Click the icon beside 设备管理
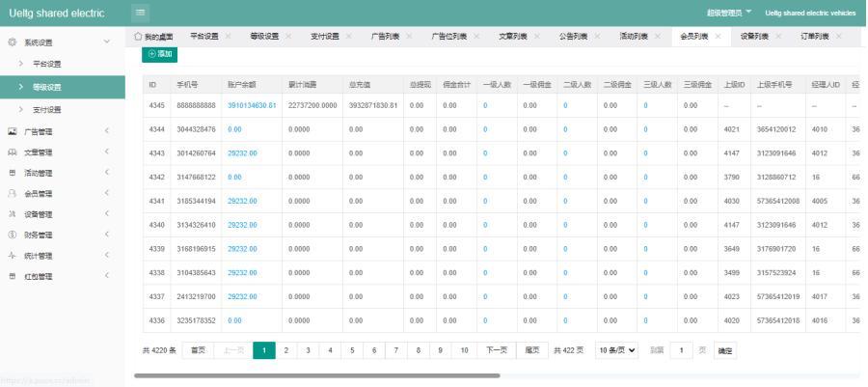Image resolution: width=868 pixels, height=387 pixels. 13,214
